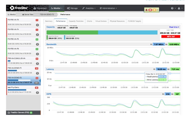Click red alert badge on FS-FSS-VA-T4
This screenshot has width=193, height=118.
click(x=37, y=30)
